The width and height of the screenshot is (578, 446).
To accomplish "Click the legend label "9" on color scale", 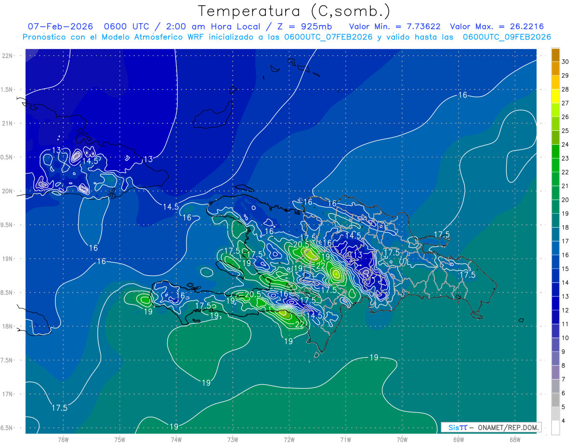I will point(564,352).
